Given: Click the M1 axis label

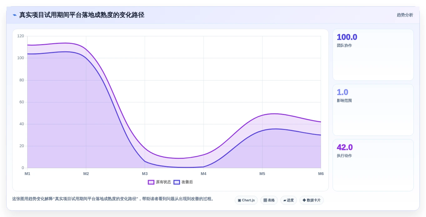Looking at the screenshot, I should click(28, 174).
